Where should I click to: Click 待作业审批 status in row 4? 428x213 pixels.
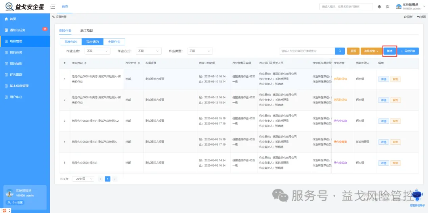340,142
